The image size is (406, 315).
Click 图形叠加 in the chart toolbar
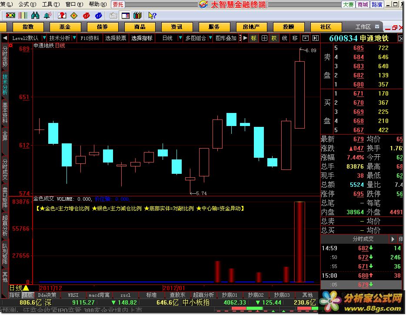226,38
